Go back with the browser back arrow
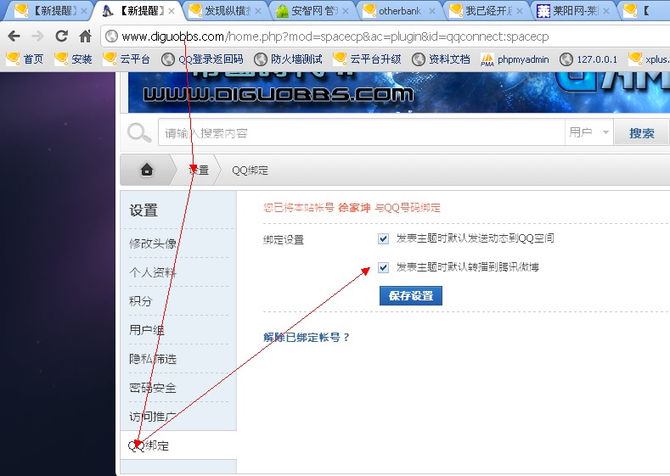 pos(14,36)
